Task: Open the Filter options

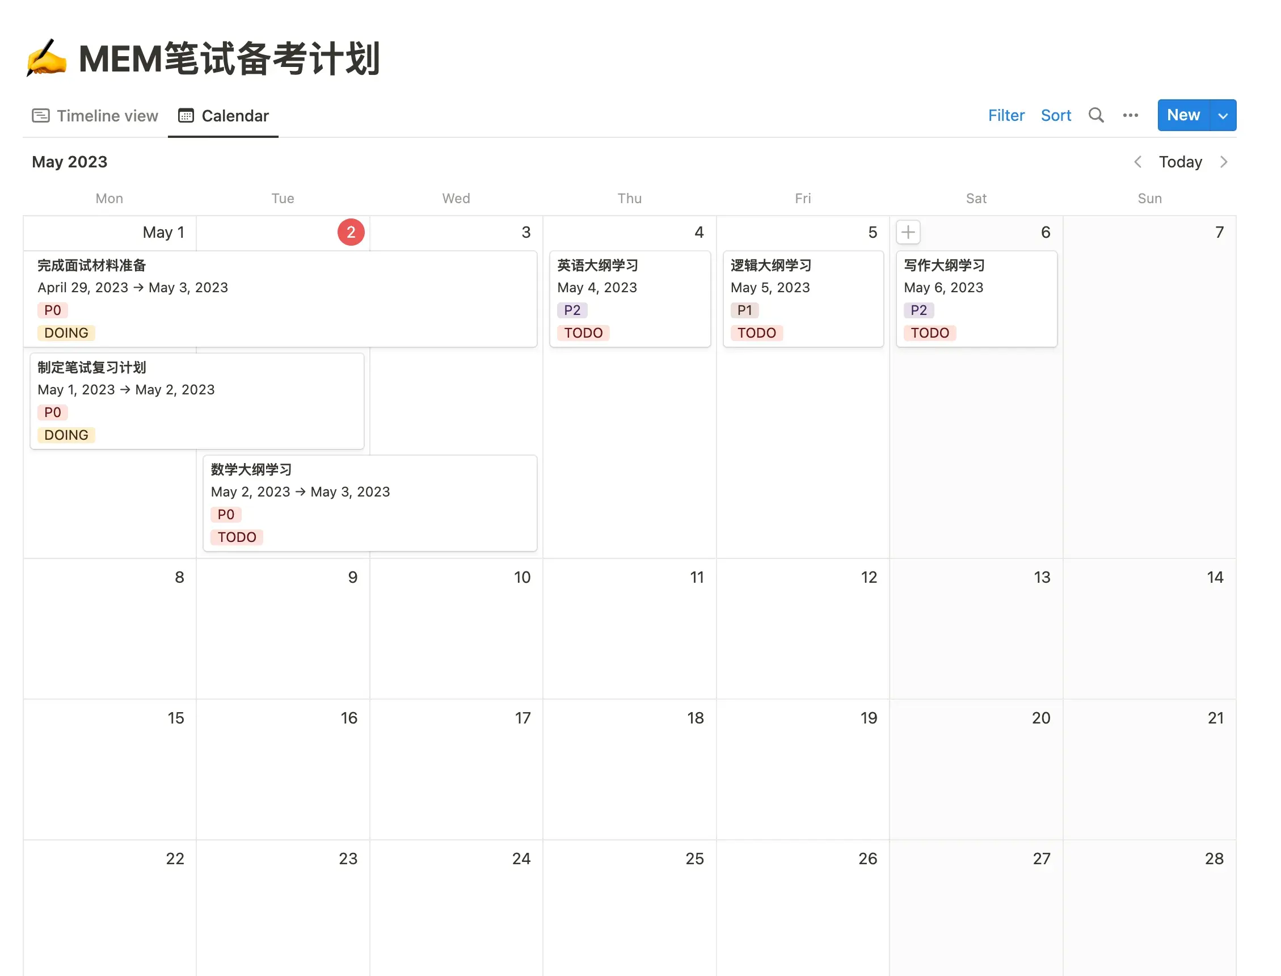Action: (1006, 115)
